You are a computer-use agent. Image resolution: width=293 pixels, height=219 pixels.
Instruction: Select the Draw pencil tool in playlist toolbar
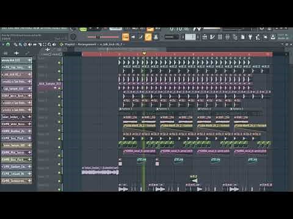coord(15,44)
